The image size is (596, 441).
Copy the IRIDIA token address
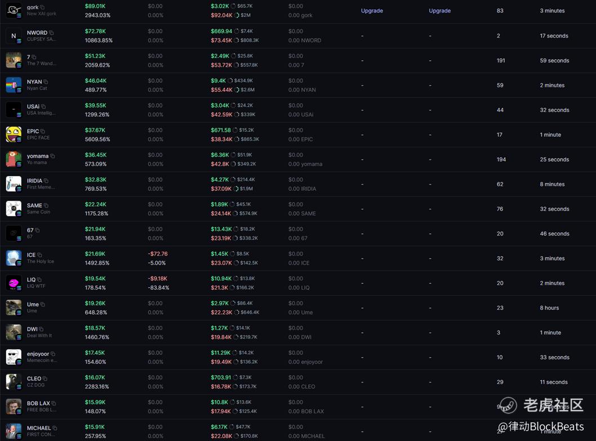tap(46, 181)
